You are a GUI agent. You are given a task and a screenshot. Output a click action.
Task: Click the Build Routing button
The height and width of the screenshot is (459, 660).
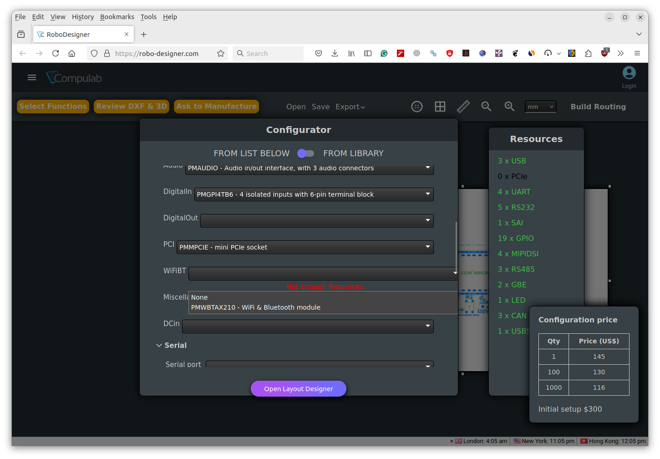[598, 107]
